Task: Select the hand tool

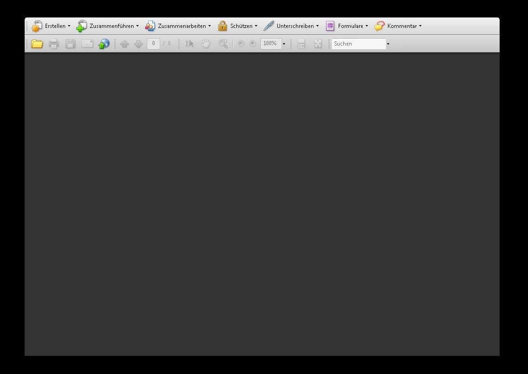Action: pyautogui.click(x=206, y=43)
